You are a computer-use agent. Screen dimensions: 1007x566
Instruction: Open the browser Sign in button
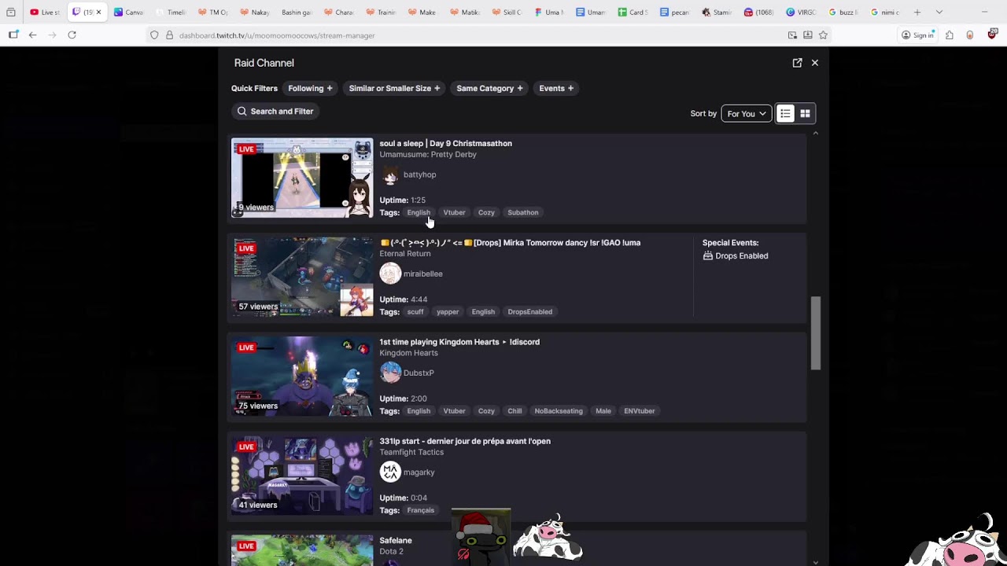click(x=917, y=35)
